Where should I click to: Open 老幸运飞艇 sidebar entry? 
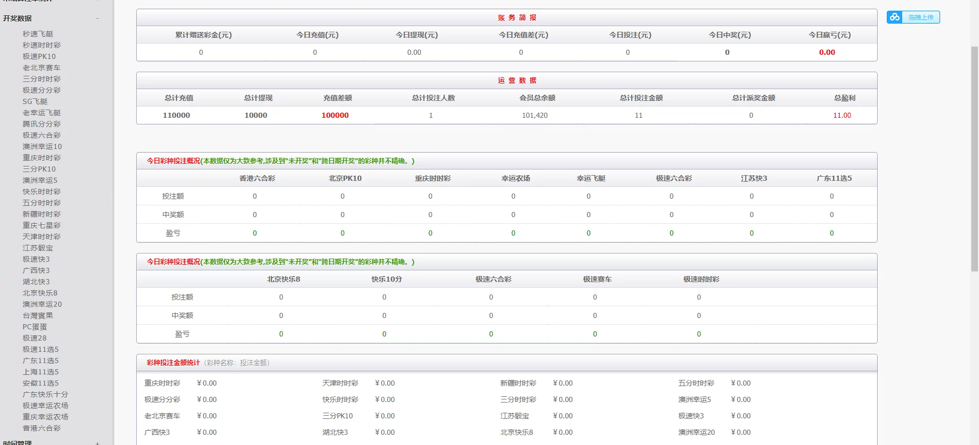tap(41, 113)
